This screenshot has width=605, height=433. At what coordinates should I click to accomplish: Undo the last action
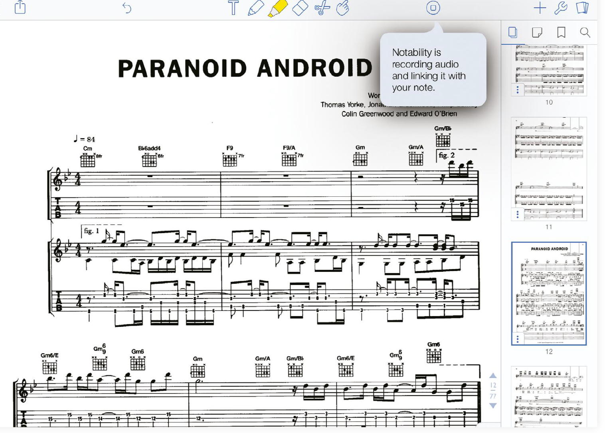(x=127, y=8)
